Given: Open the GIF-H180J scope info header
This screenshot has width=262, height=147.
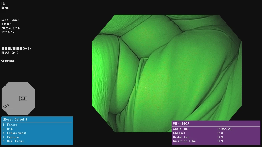Looking at the screenshot, I should pyautogui.click(x=181, y=123).
